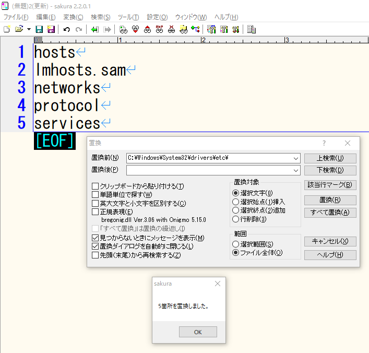Viewport: 369px width, 353px height.
Task: Expand the 置換後(P) history dropdown
Action: (x=296, y=171)
